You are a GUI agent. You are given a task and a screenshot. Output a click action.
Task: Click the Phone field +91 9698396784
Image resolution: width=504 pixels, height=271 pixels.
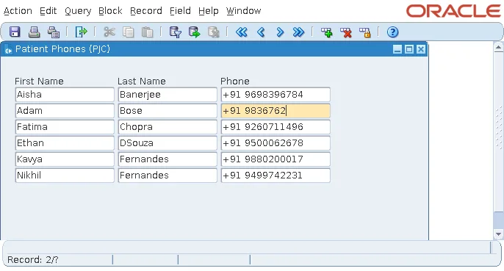(276, 95)
